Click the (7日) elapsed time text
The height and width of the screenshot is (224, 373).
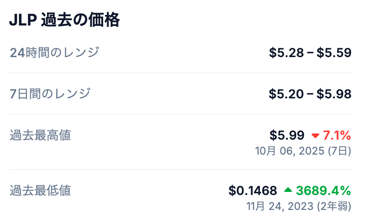[340, 151]
